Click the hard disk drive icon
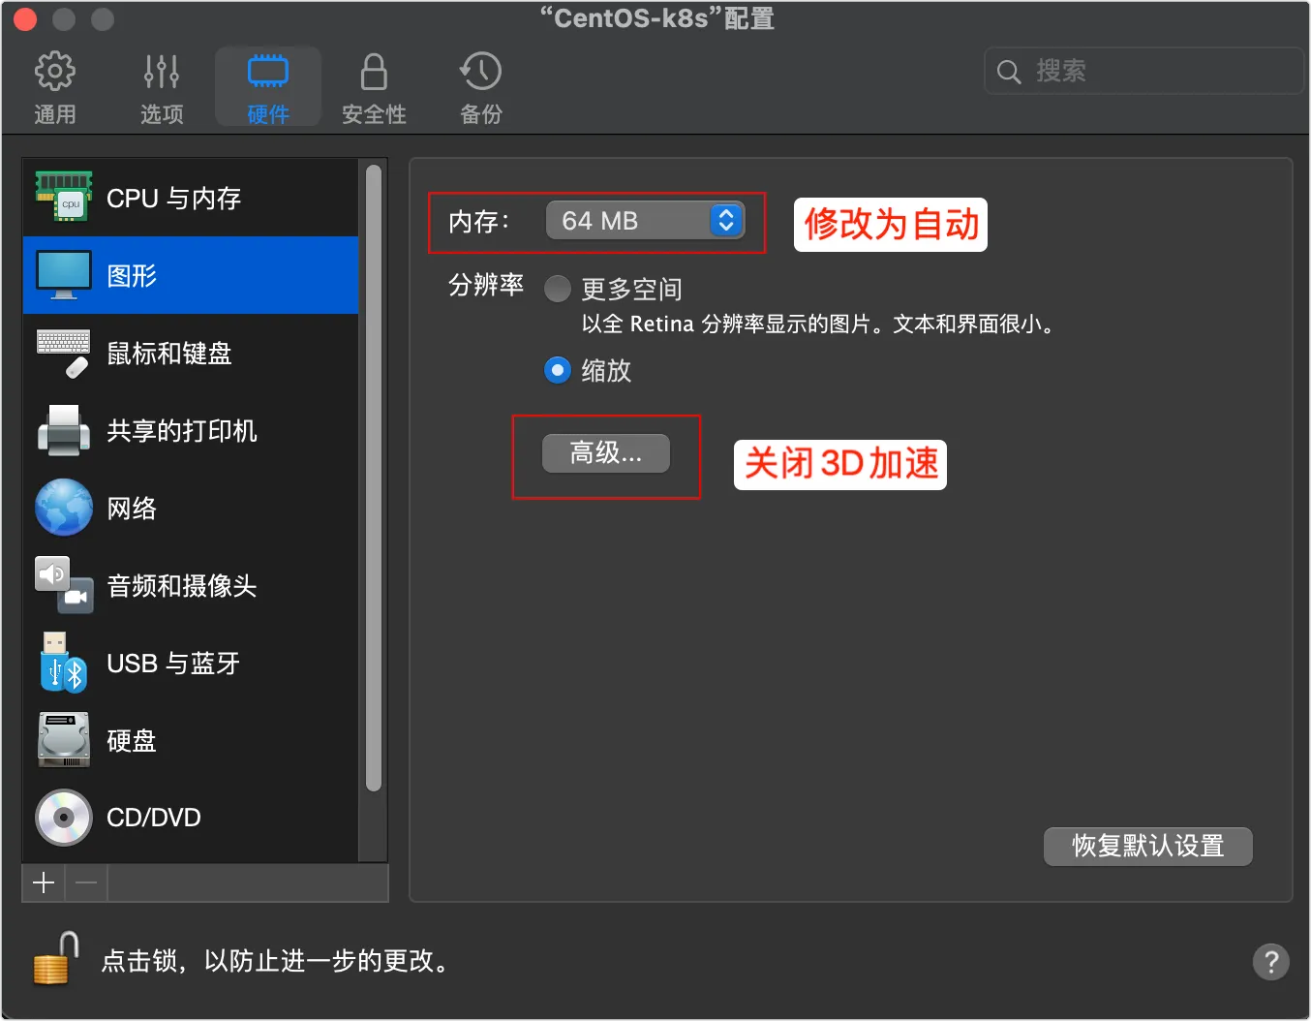The image size is (1311, 1021). pyautogui.click(x=64, y=740)
